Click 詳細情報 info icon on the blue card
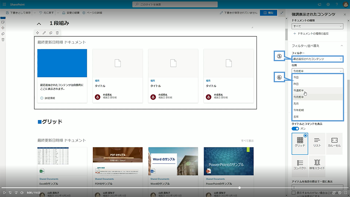The width and height of the screenshot is (350, 197). tap(42, 98)
